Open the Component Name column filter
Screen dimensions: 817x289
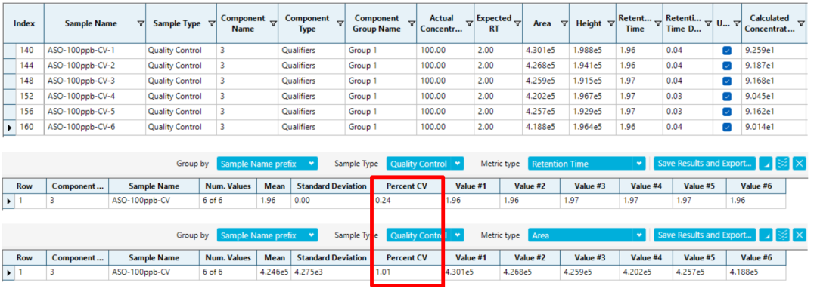click(273, 23)
